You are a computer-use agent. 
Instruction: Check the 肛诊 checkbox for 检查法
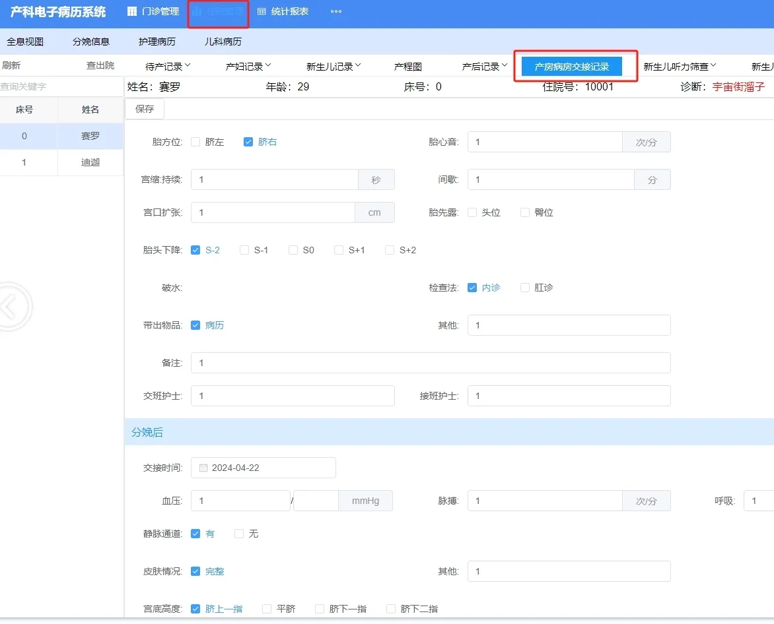[525, 288]
